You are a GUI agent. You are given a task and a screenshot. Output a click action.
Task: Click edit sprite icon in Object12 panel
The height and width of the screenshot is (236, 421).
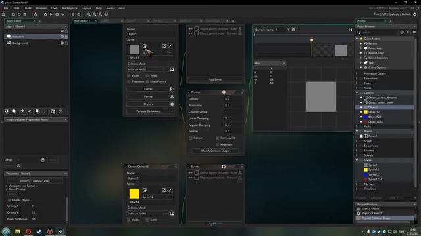(164, 190)
